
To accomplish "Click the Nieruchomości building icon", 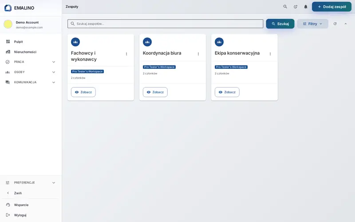I will pyautogui.click(x=8, y=52).
